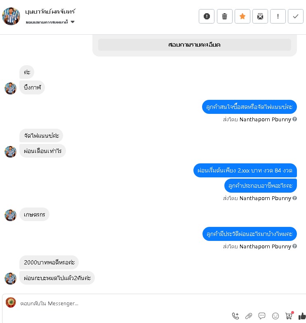306x323 pixels.
Task: Select the เกษตรกร message bubble
Action: pyautogui.click(x=34, y=215)
